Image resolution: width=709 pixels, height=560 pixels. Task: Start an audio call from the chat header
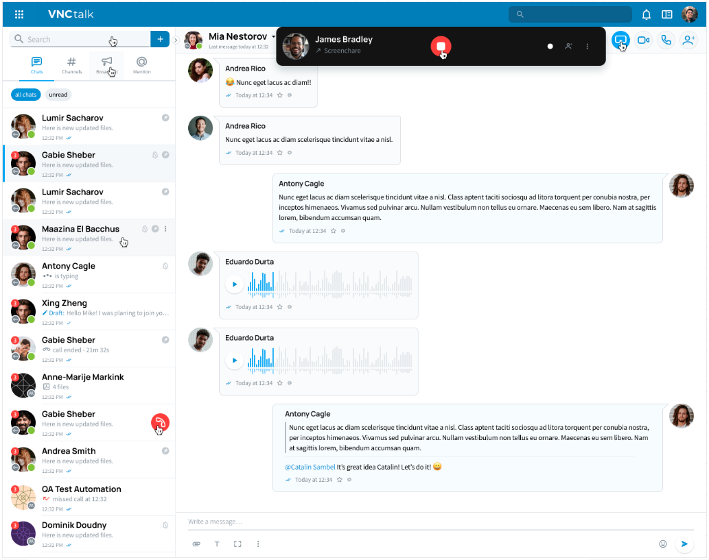pos(666,40)
